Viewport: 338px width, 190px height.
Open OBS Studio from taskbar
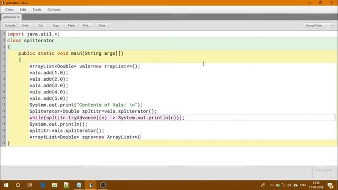(x=103, y=185)
